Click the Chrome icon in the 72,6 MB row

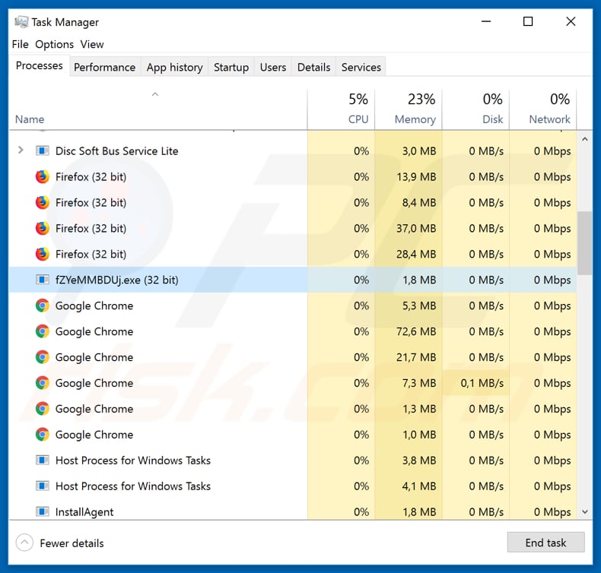[x=42, y=331]
